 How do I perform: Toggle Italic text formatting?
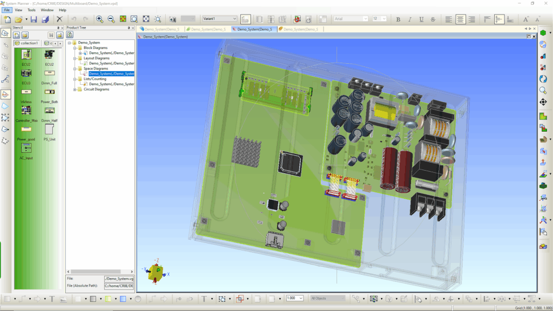[x=410, y=19]
